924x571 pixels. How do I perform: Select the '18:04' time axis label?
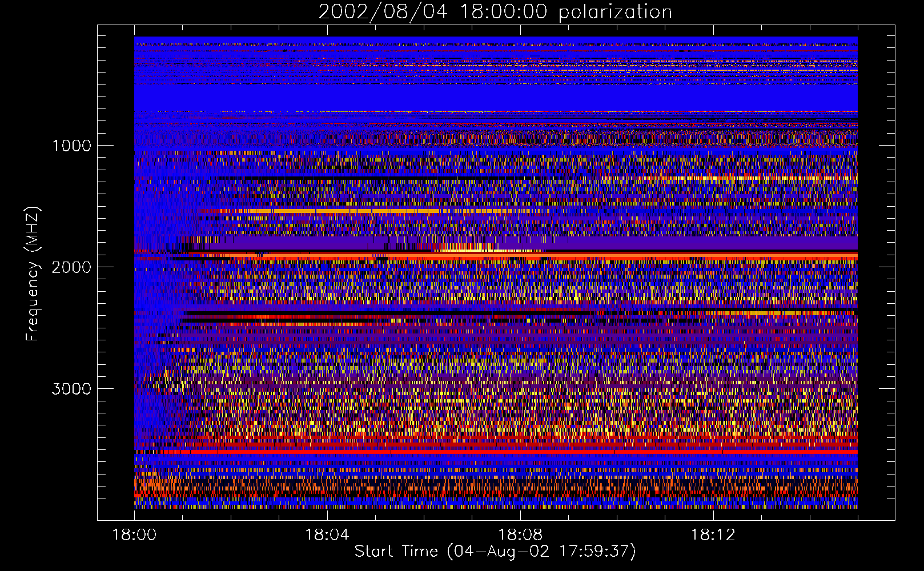[x=327, y=535]
